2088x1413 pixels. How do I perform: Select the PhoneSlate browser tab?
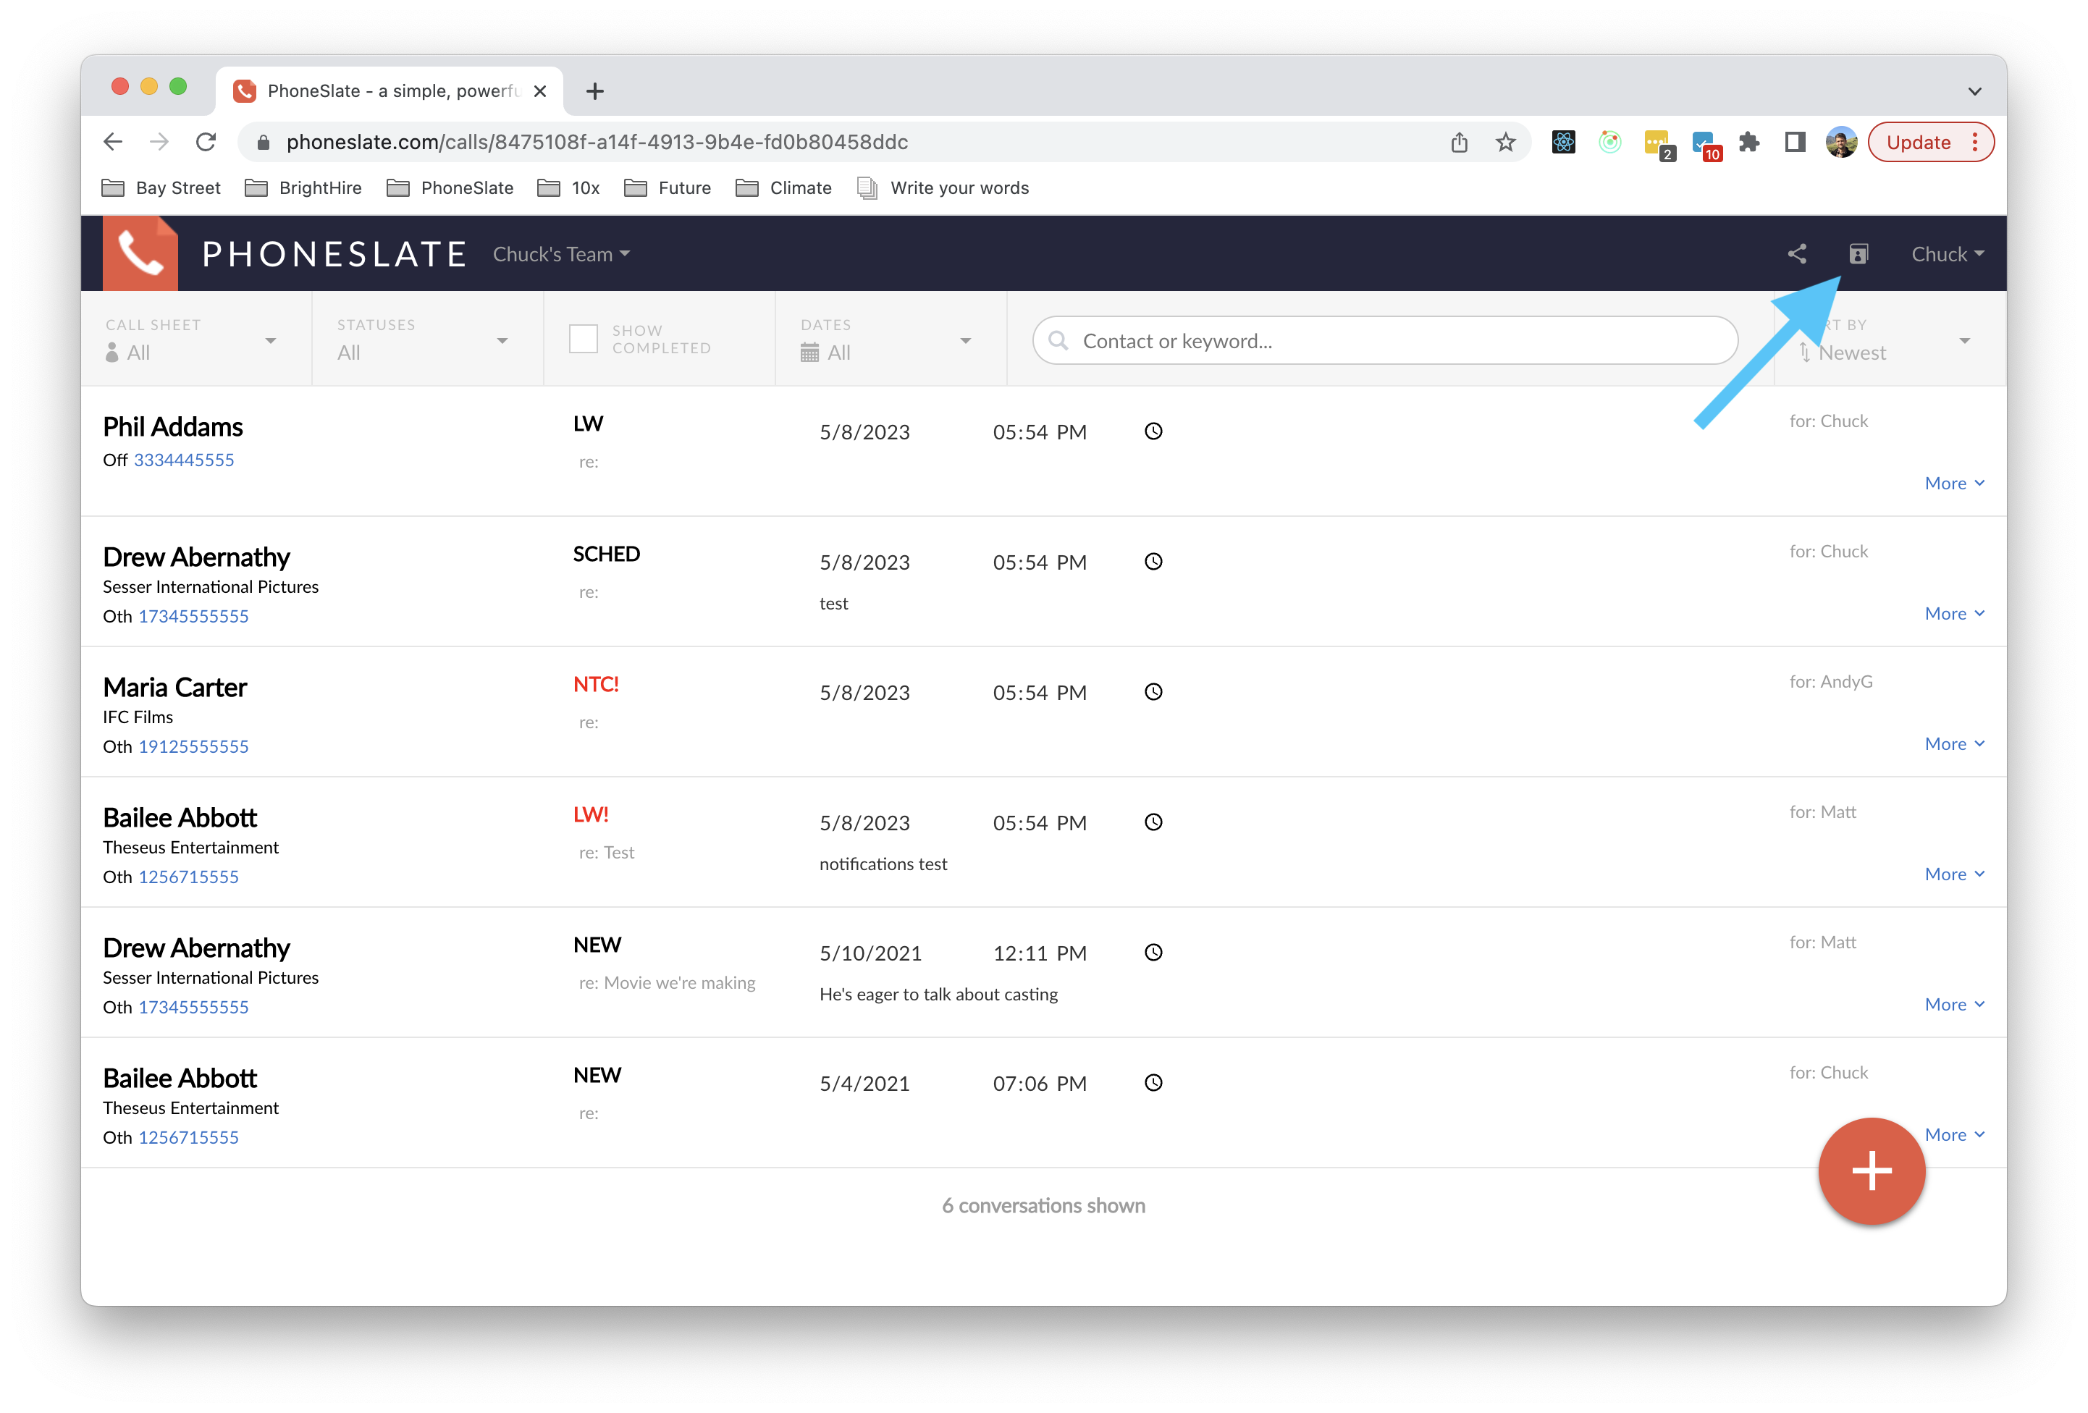click(390, 90)
